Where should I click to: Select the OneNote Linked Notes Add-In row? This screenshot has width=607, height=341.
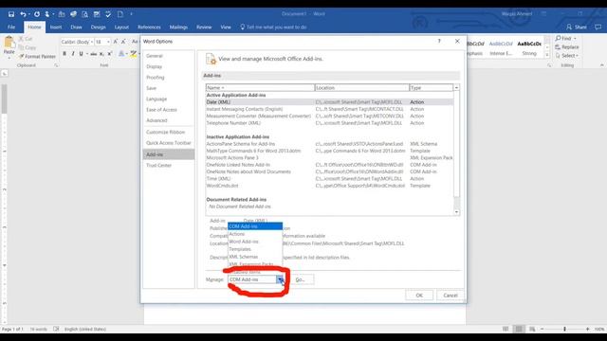(329, 165)
